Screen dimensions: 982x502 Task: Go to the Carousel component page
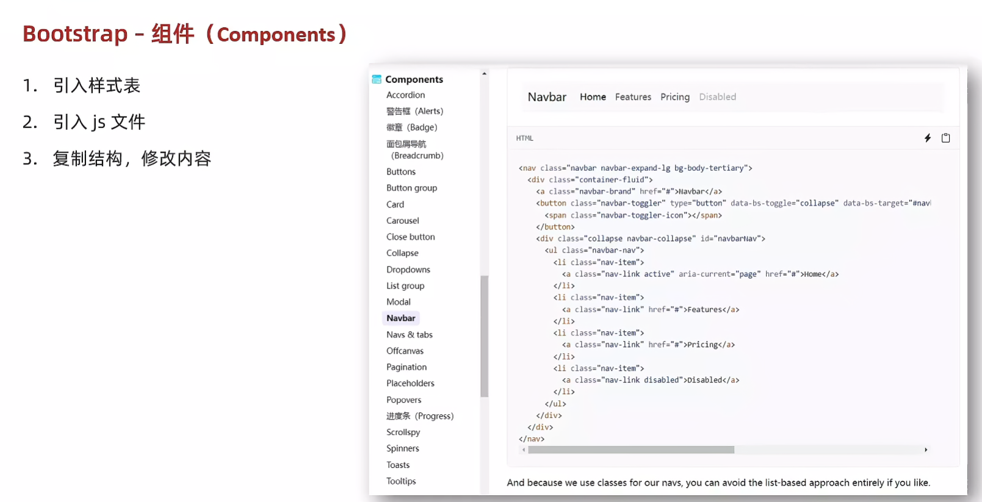(x=402, y=221)
